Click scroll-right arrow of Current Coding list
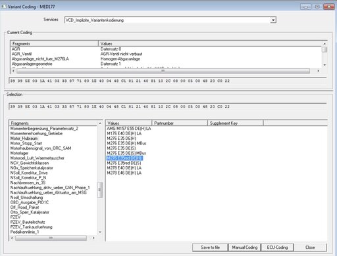 (x=318, y=71)
